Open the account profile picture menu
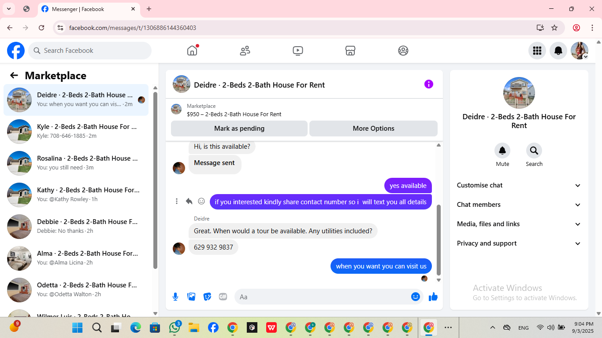The height and width of the screenshot is (338, 602). (580, 51)
